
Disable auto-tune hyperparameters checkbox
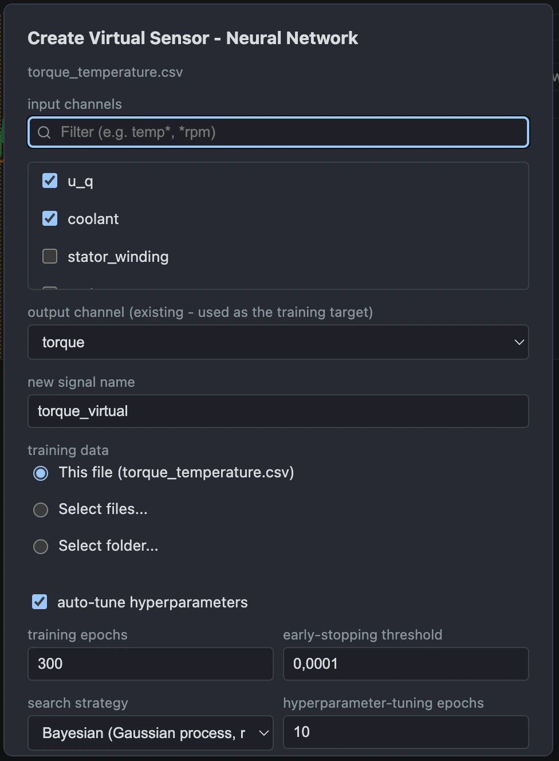click(40, 602)
